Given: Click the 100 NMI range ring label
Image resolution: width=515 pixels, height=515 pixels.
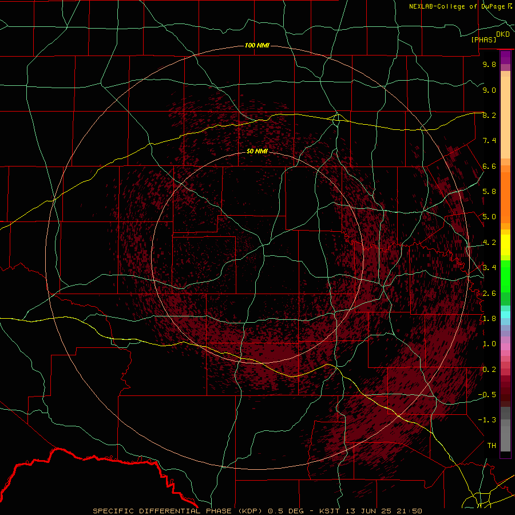Looking at the screenshot, I should (257, 45).
